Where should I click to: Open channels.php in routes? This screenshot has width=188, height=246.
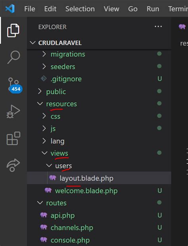(72, 228)
